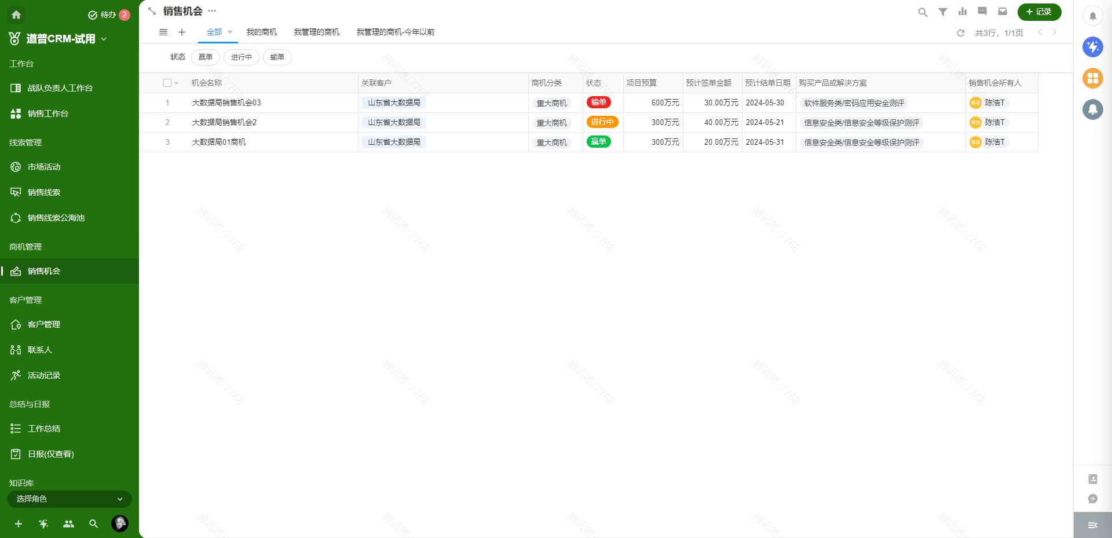This screenshot has height=538, width=1112.
Task: Open 山东省大数据局 customer link in row 1
Action: pyautogui.click(x=394, y=103)
